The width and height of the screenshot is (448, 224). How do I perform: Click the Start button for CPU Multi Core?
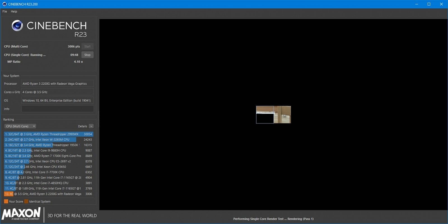click(x=87, y=46)
